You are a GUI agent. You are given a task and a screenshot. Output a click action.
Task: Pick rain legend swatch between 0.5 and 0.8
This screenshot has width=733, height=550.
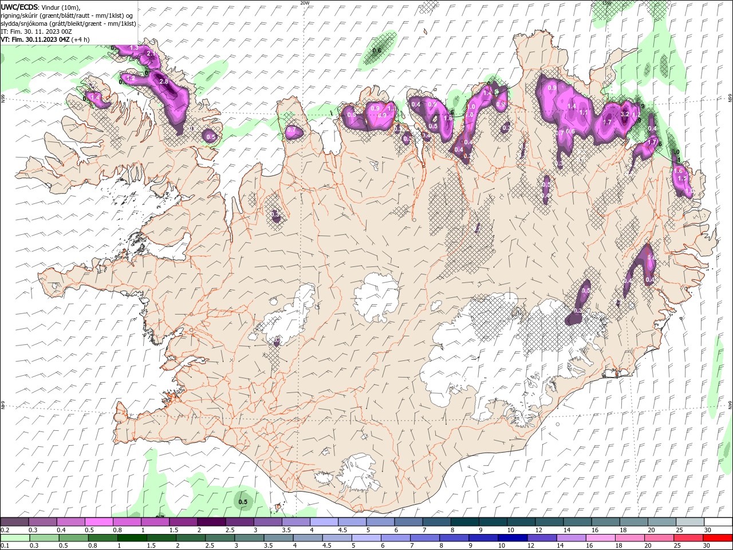point(73,537)
